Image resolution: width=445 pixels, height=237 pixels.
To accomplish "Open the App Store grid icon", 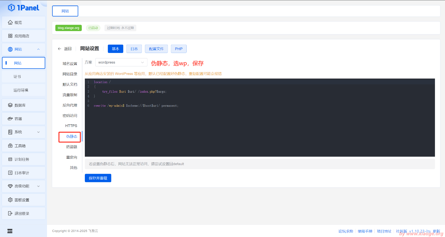I will [10, 36].
